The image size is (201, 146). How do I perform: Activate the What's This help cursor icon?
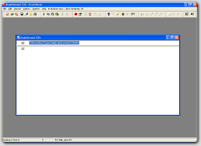pyautogui.click(x=192, y=14)
